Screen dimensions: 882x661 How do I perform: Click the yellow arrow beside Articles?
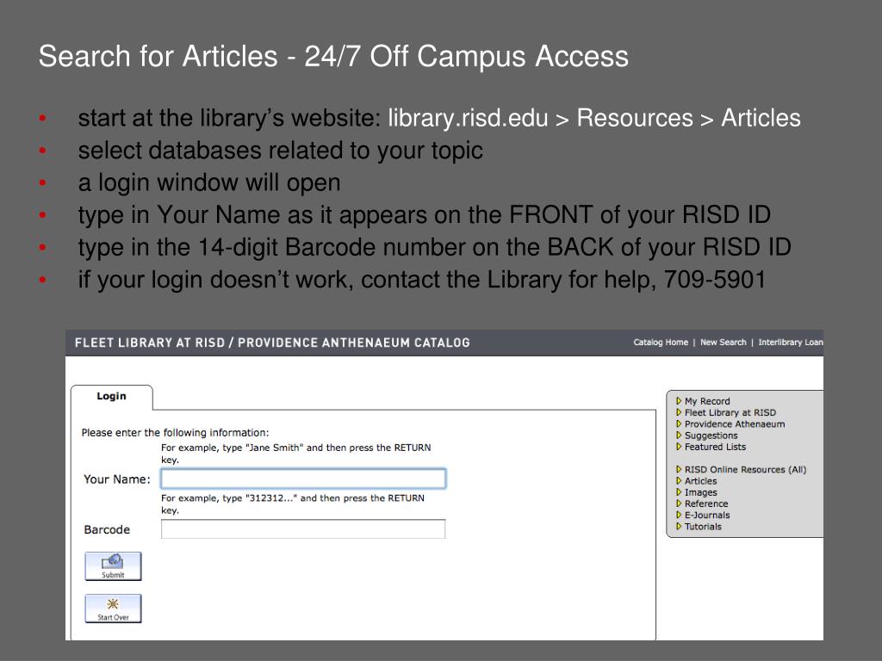[x=679, y=480]
